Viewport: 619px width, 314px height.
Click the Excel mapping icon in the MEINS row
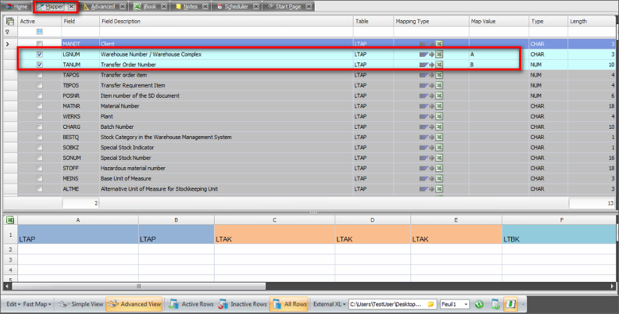pyautogui.click(x=439, y=178)
